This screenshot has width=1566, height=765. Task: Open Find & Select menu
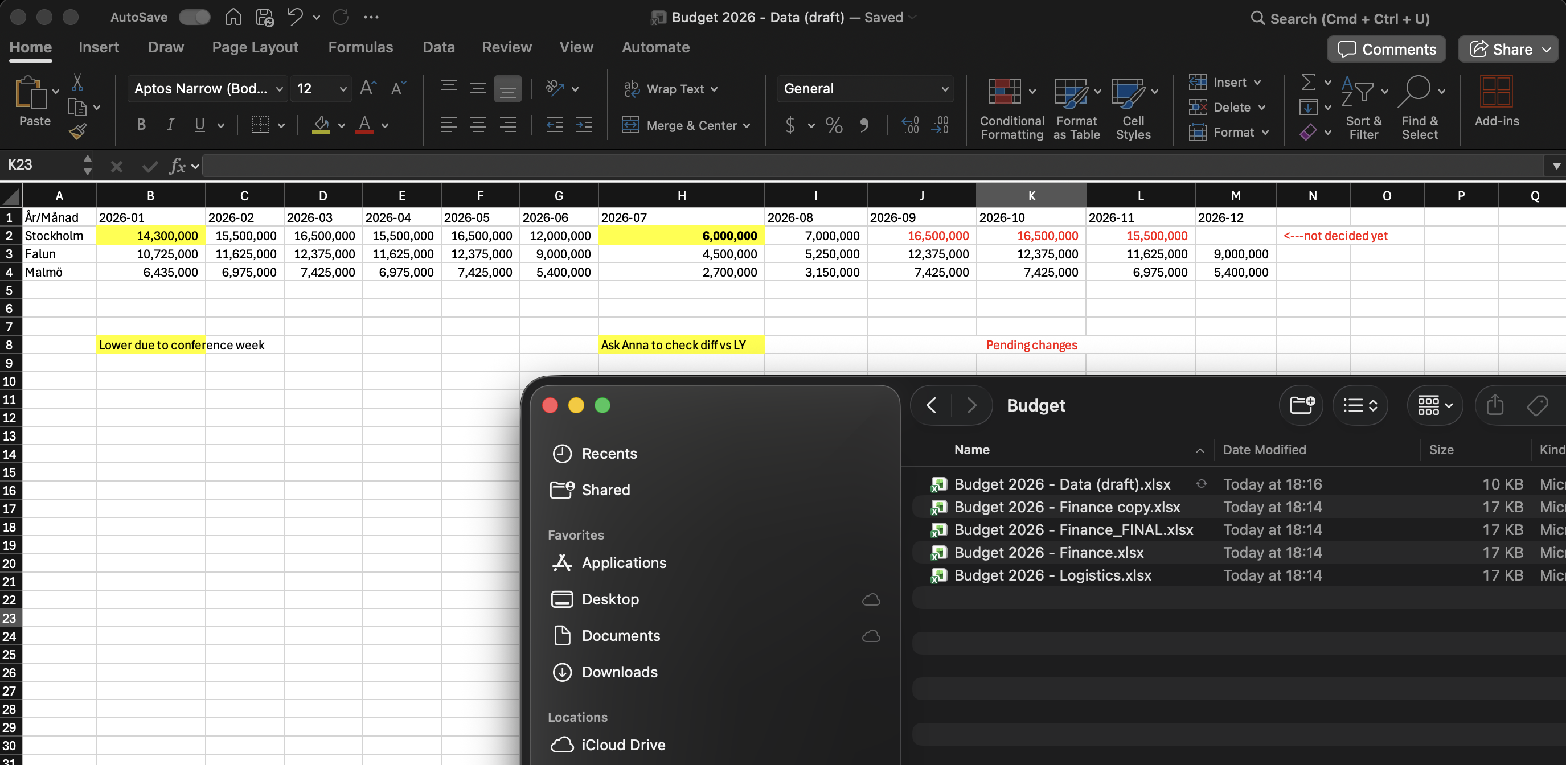coord(1420,109)
